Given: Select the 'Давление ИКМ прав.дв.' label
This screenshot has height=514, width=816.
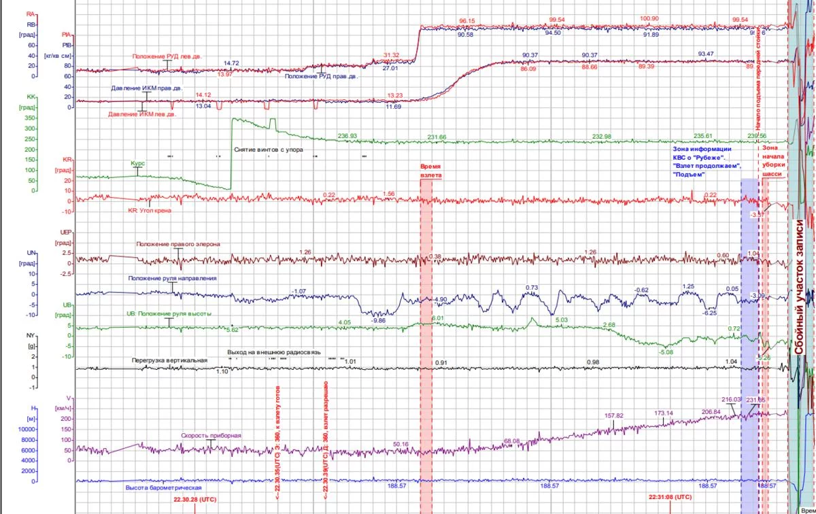Looking at the screenshot, I should point(146,88).
